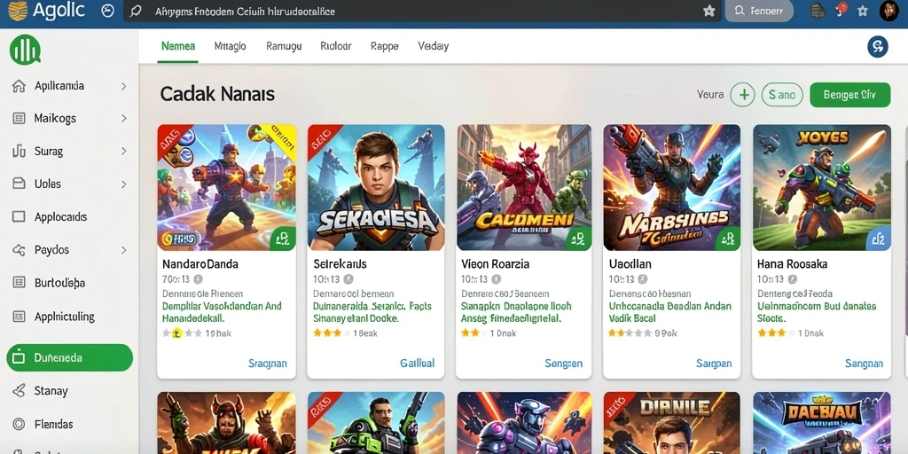
Task: Click the home icon beside Apllicanıda
Action: click(x=20, y=86)
